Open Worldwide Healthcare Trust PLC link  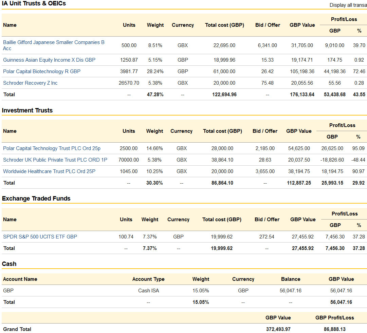tap(49, 171)
